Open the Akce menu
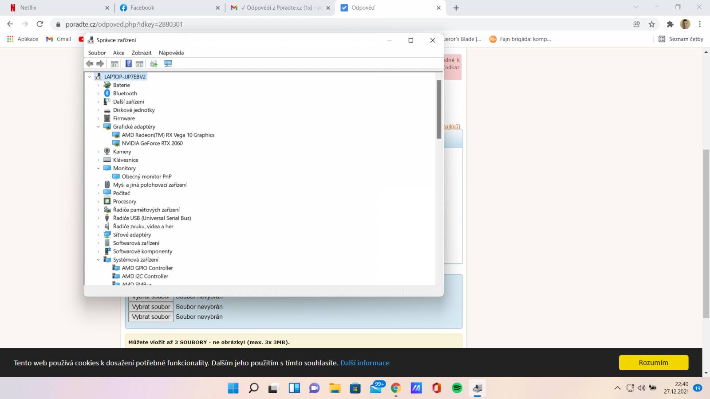 coord(118,53)
